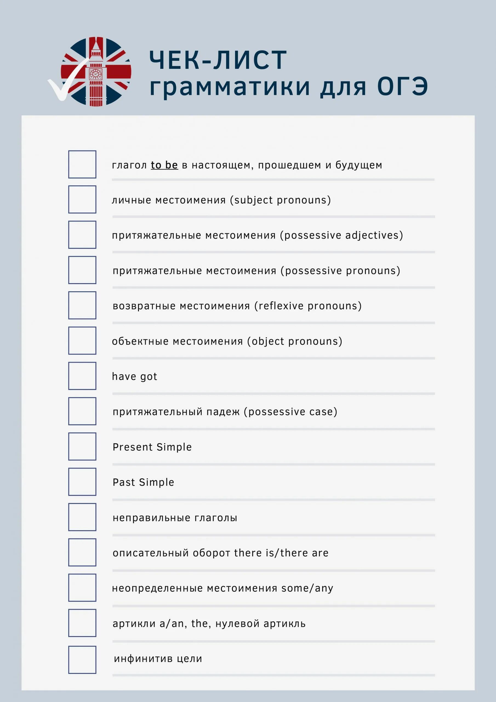
Task: Mark the reflexive pronouns checkbox
Action: pyautogui.click(x=82, y=305)
